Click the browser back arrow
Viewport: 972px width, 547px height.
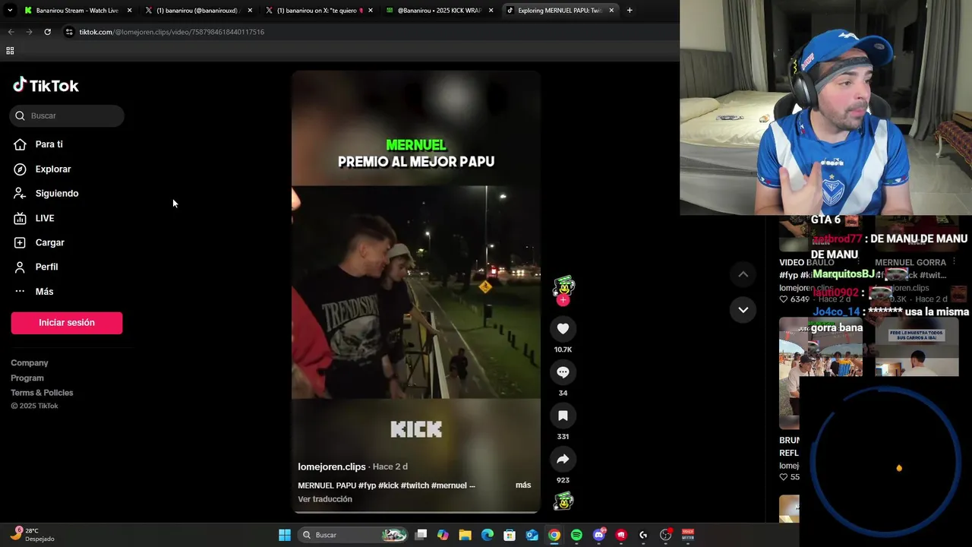coord(11,32)
